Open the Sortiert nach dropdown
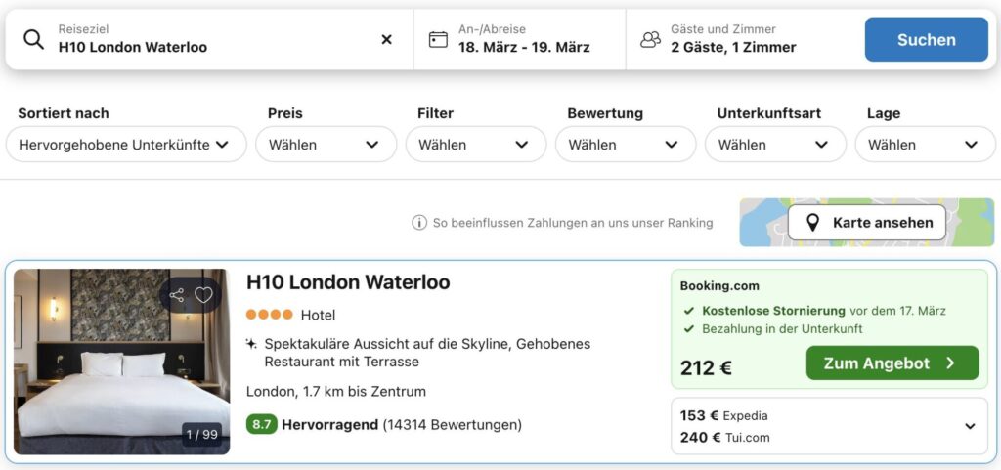Viewport: 1001px width, 470px height. (126, 145)
